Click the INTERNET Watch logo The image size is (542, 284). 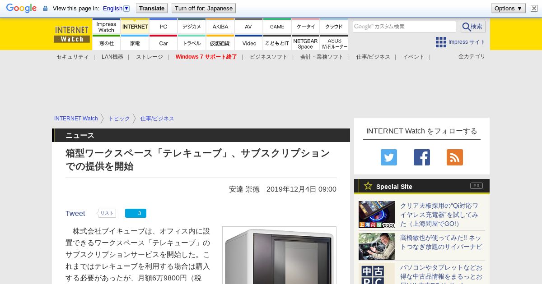[72, 34]
